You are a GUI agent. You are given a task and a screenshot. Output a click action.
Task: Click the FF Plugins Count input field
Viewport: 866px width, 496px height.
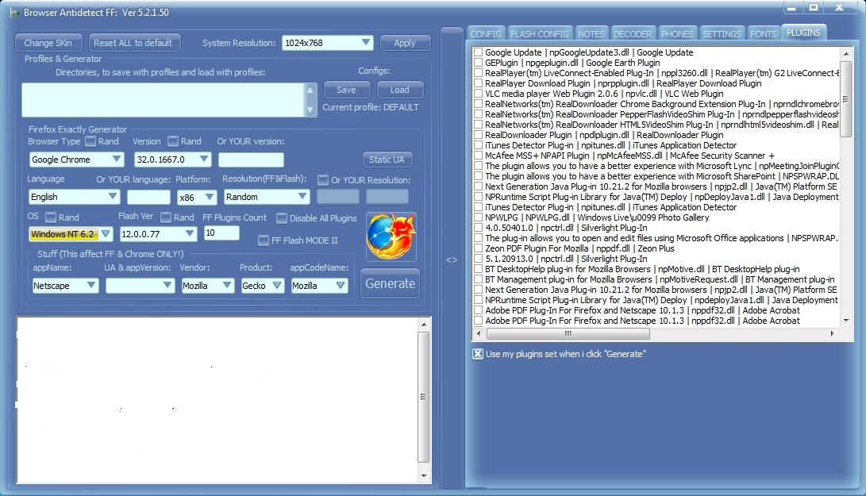(x=221, y=233)
